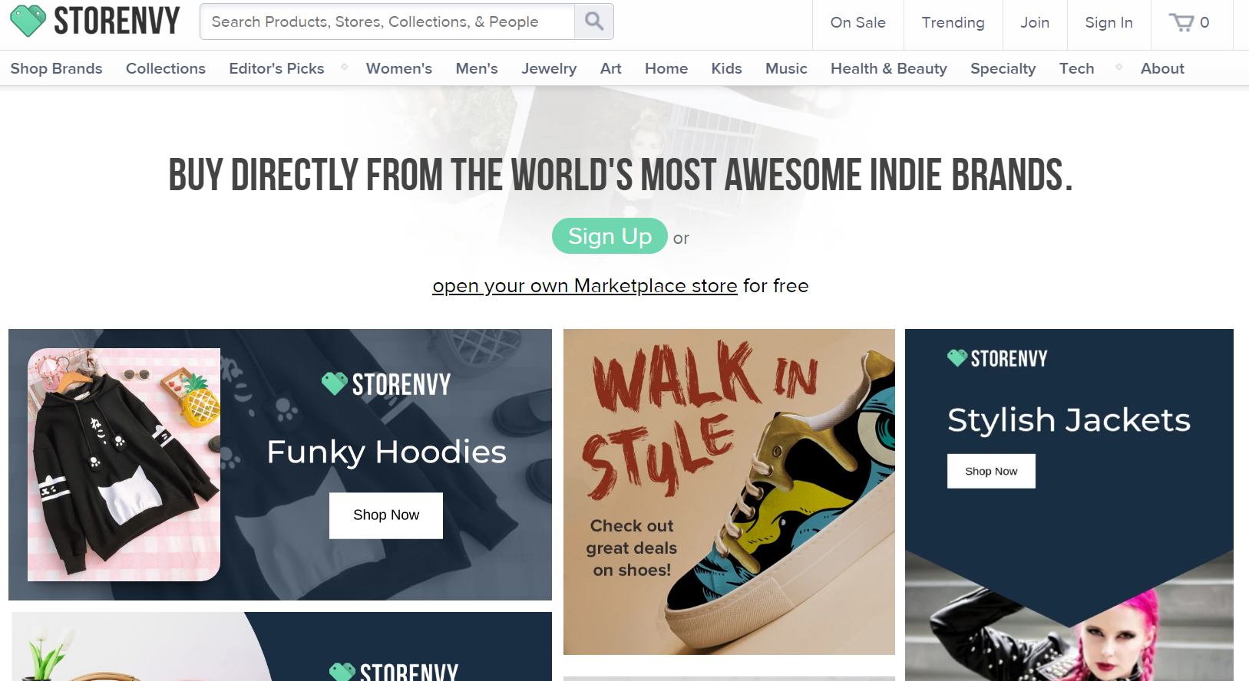1249x681 pixels.
Task: Click Sign In in header
Action: [x=1109, y=23]
